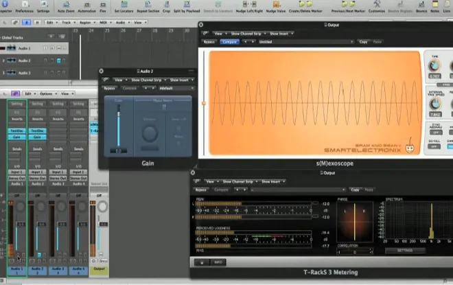The height and width of the screenshot is (285, 453).
Task: Open the Arrange Edit dropdown menu
Action: tap(52, 22)
